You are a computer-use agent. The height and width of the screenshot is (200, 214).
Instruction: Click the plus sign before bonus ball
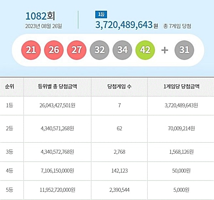pos(164,50)
